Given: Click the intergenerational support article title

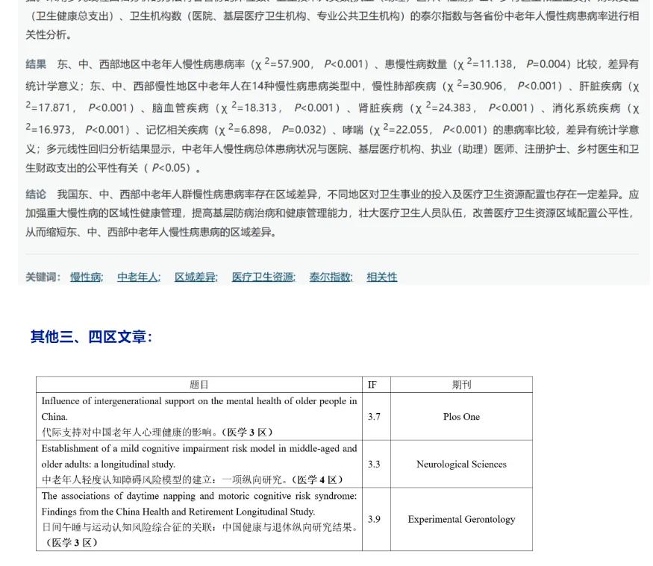Looking at the screenshot, I should click(x=199, y=409).
